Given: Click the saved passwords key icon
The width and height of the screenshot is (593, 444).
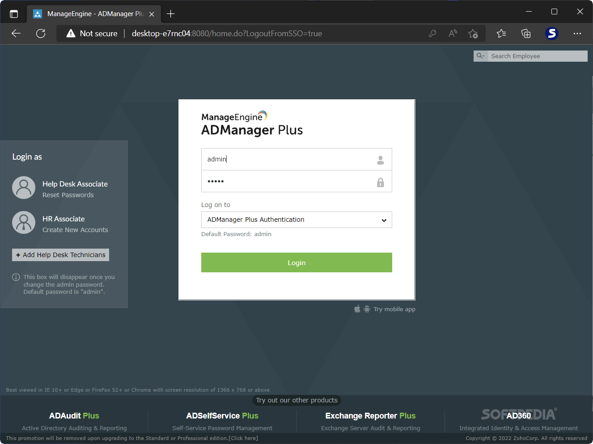Looking at the screenshot, I should point(432,34).
